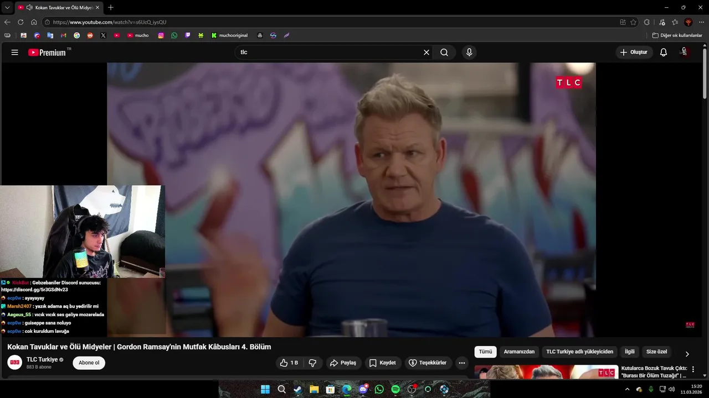Open the 'mucho' YouTube bookmark
709x398 pixels.
tap(138, 35)
